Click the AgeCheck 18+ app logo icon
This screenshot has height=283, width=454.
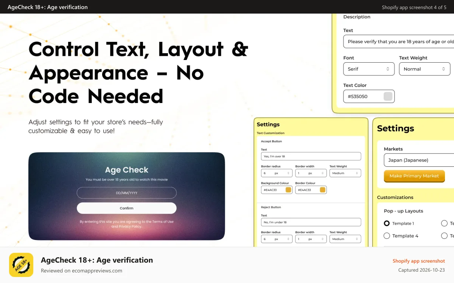pos(21,265)
